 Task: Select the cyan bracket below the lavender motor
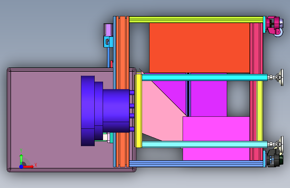(x=108, y=42)
